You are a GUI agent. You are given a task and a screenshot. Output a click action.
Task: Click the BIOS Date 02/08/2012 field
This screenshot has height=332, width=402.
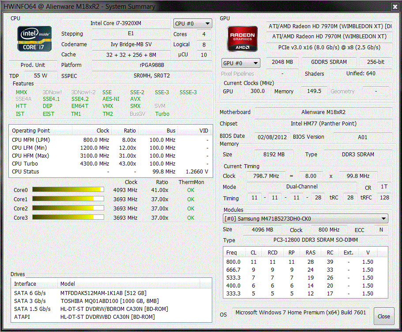tap(272, 137)
